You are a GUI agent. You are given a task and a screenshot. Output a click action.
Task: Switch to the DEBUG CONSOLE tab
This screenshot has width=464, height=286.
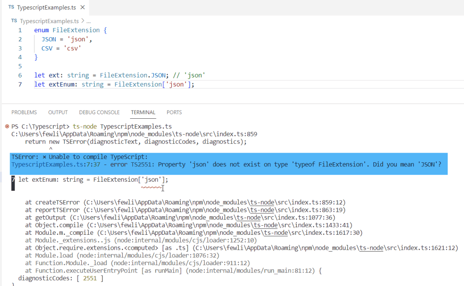click(x=99, y=112)
